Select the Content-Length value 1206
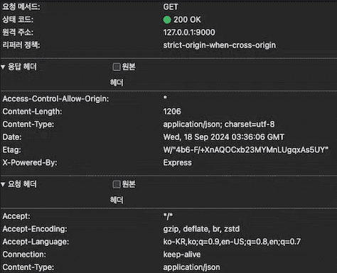Viewport: 337px width, 273px height. (x=172, y=112)
